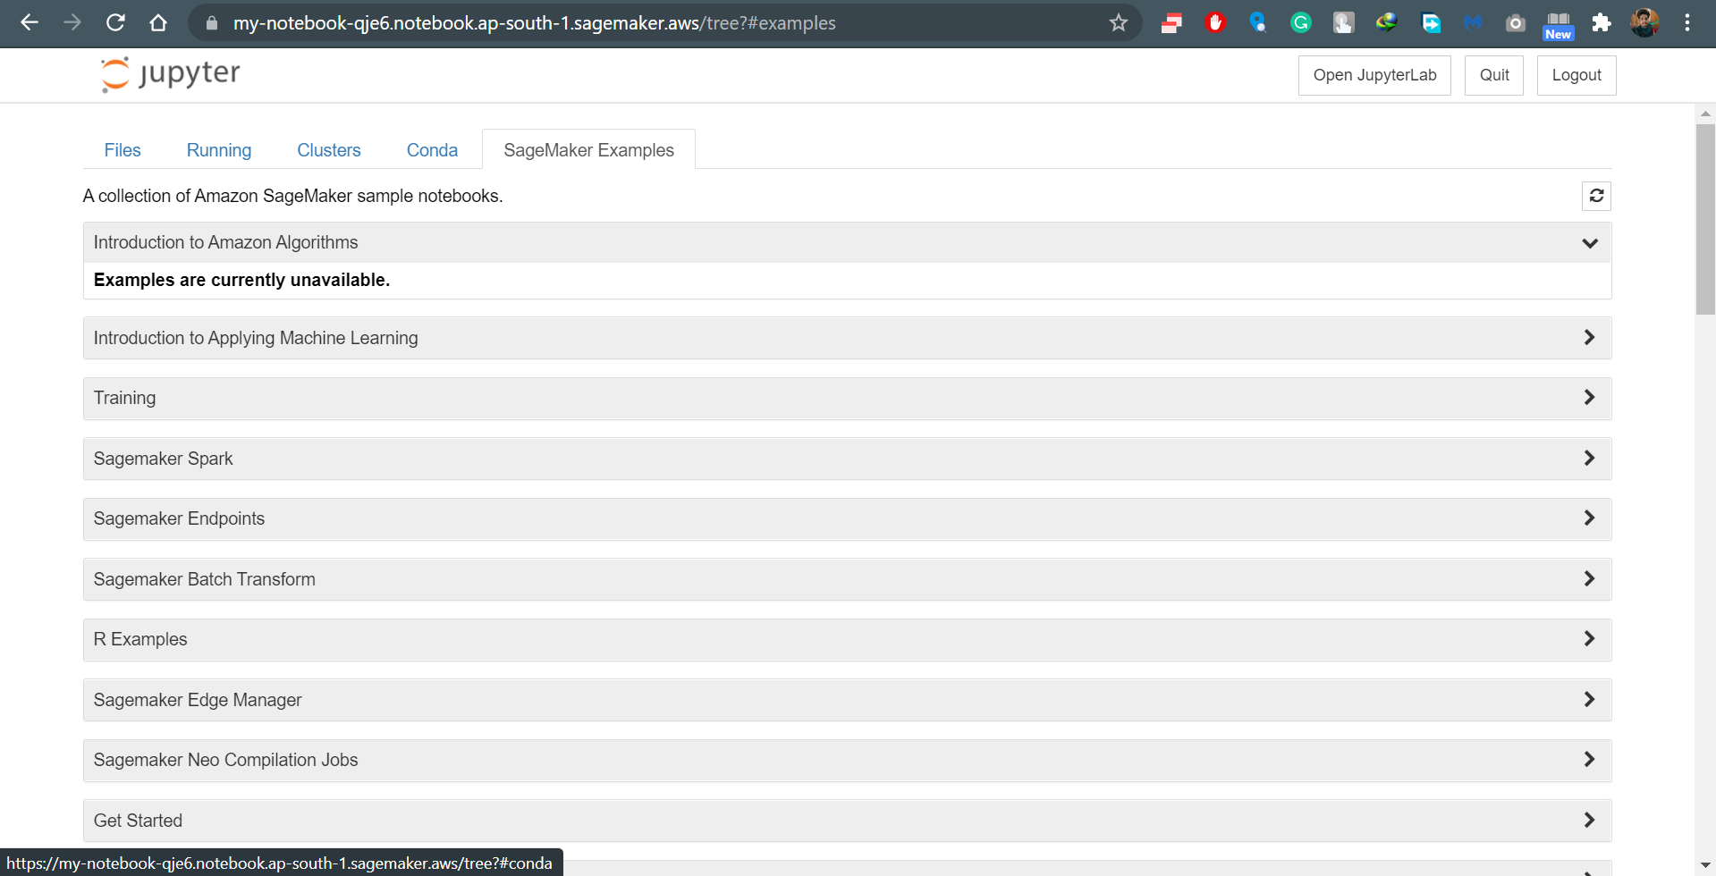Click the Open JupyterLab button

[x=1374, y=75]
